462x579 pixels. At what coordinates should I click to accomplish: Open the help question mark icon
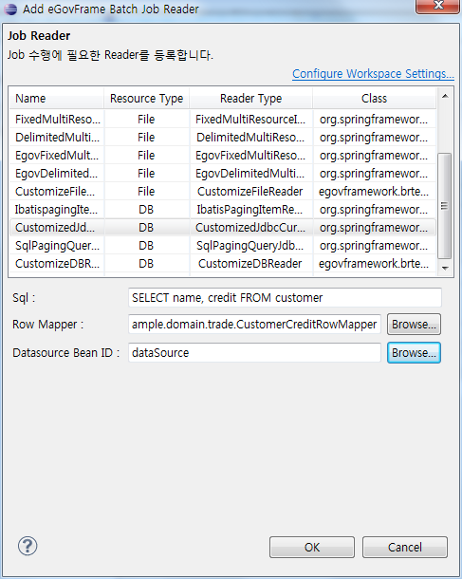pyautogui.click(x=28, y=546)
